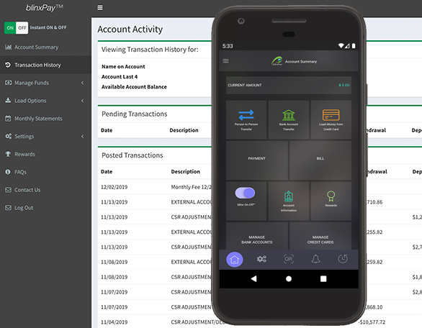Open the phone app hamburger menu
Screen dimensions: 422x328
[226, 61]
